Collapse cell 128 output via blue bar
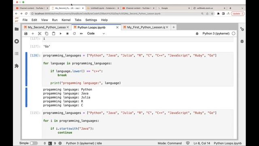Image resolution: width=259 pixels, height=146 pixels. pyautogui.click(x=26, y=97)
